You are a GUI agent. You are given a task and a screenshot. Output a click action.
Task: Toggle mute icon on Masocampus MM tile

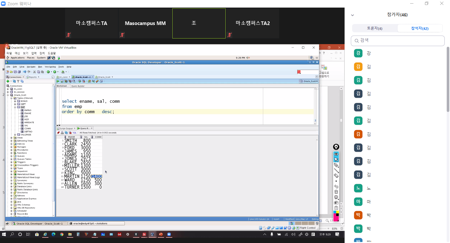[122, 35]
